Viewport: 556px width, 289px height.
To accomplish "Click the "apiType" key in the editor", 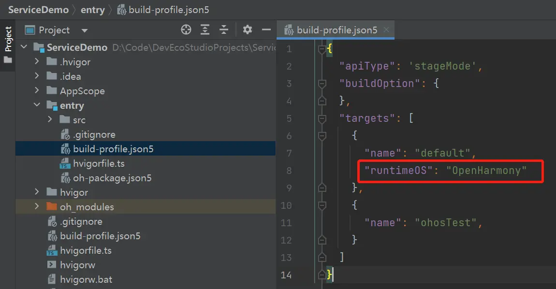I will click(x=367, y=66).
